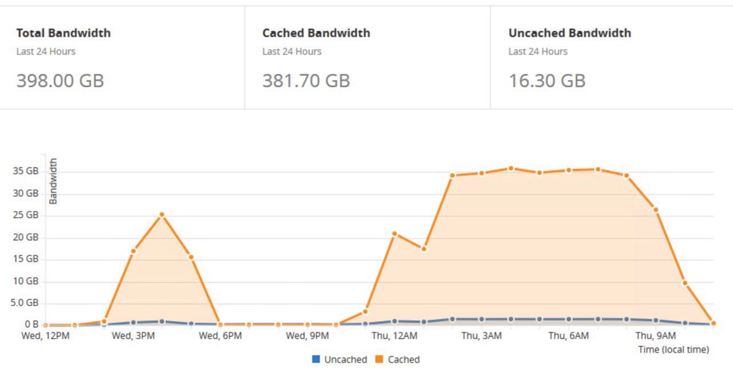Open the Uncached Bandwidth card heading
The width and height of the screenshot is (733, 373).
570,33
